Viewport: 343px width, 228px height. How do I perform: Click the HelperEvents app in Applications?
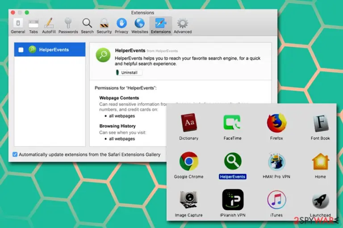point(233,161)
